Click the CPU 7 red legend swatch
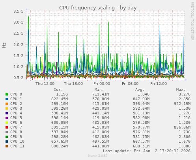196x160 pixels. 7,127
